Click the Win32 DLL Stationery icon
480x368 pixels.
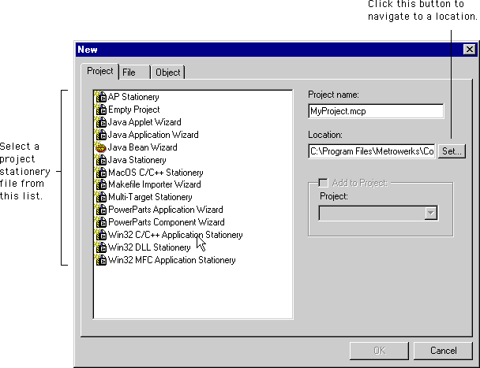pyautogui.click(x=100, y=247)
